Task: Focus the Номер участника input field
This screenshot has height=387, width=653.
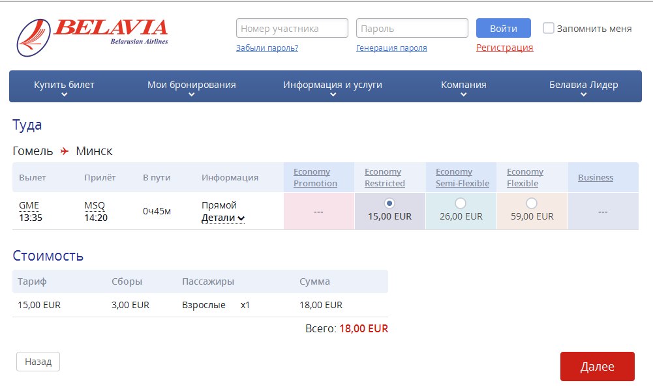Action: point(292,28)
